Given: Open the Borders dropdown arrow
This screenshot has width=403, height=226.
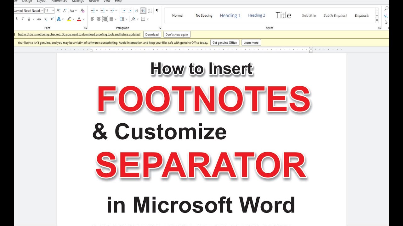Looking at the screenshot, I should [x=147, y=19].
